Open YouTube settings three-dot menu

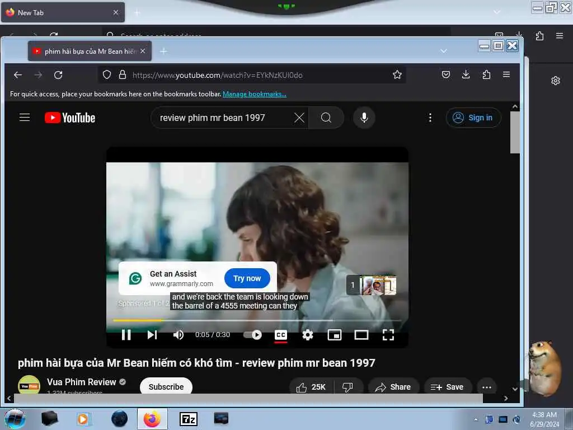(x=430, y=118)
